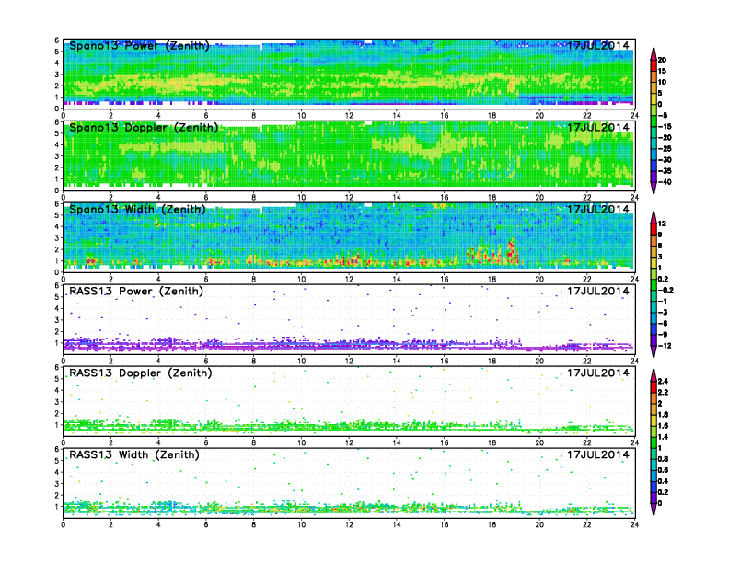The image size is (729, 563).
Task: Click the -40 label on top colorbar
Action: pos(665,182)
